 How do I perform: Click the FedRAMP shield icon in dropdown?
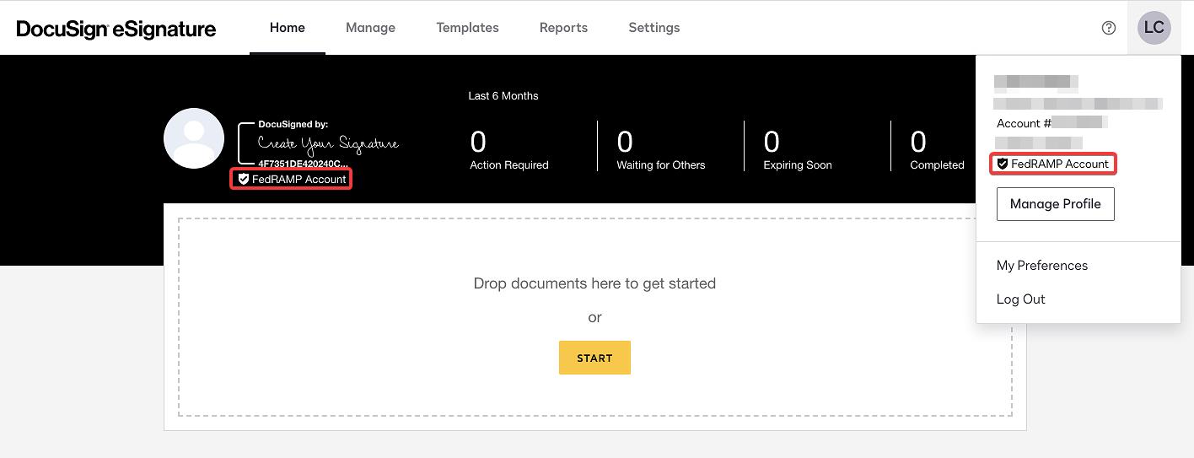point(1003,164)
